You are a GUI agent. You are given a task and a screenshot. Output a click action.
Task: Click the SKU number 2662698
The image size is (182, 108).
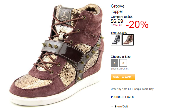(122, 33)
